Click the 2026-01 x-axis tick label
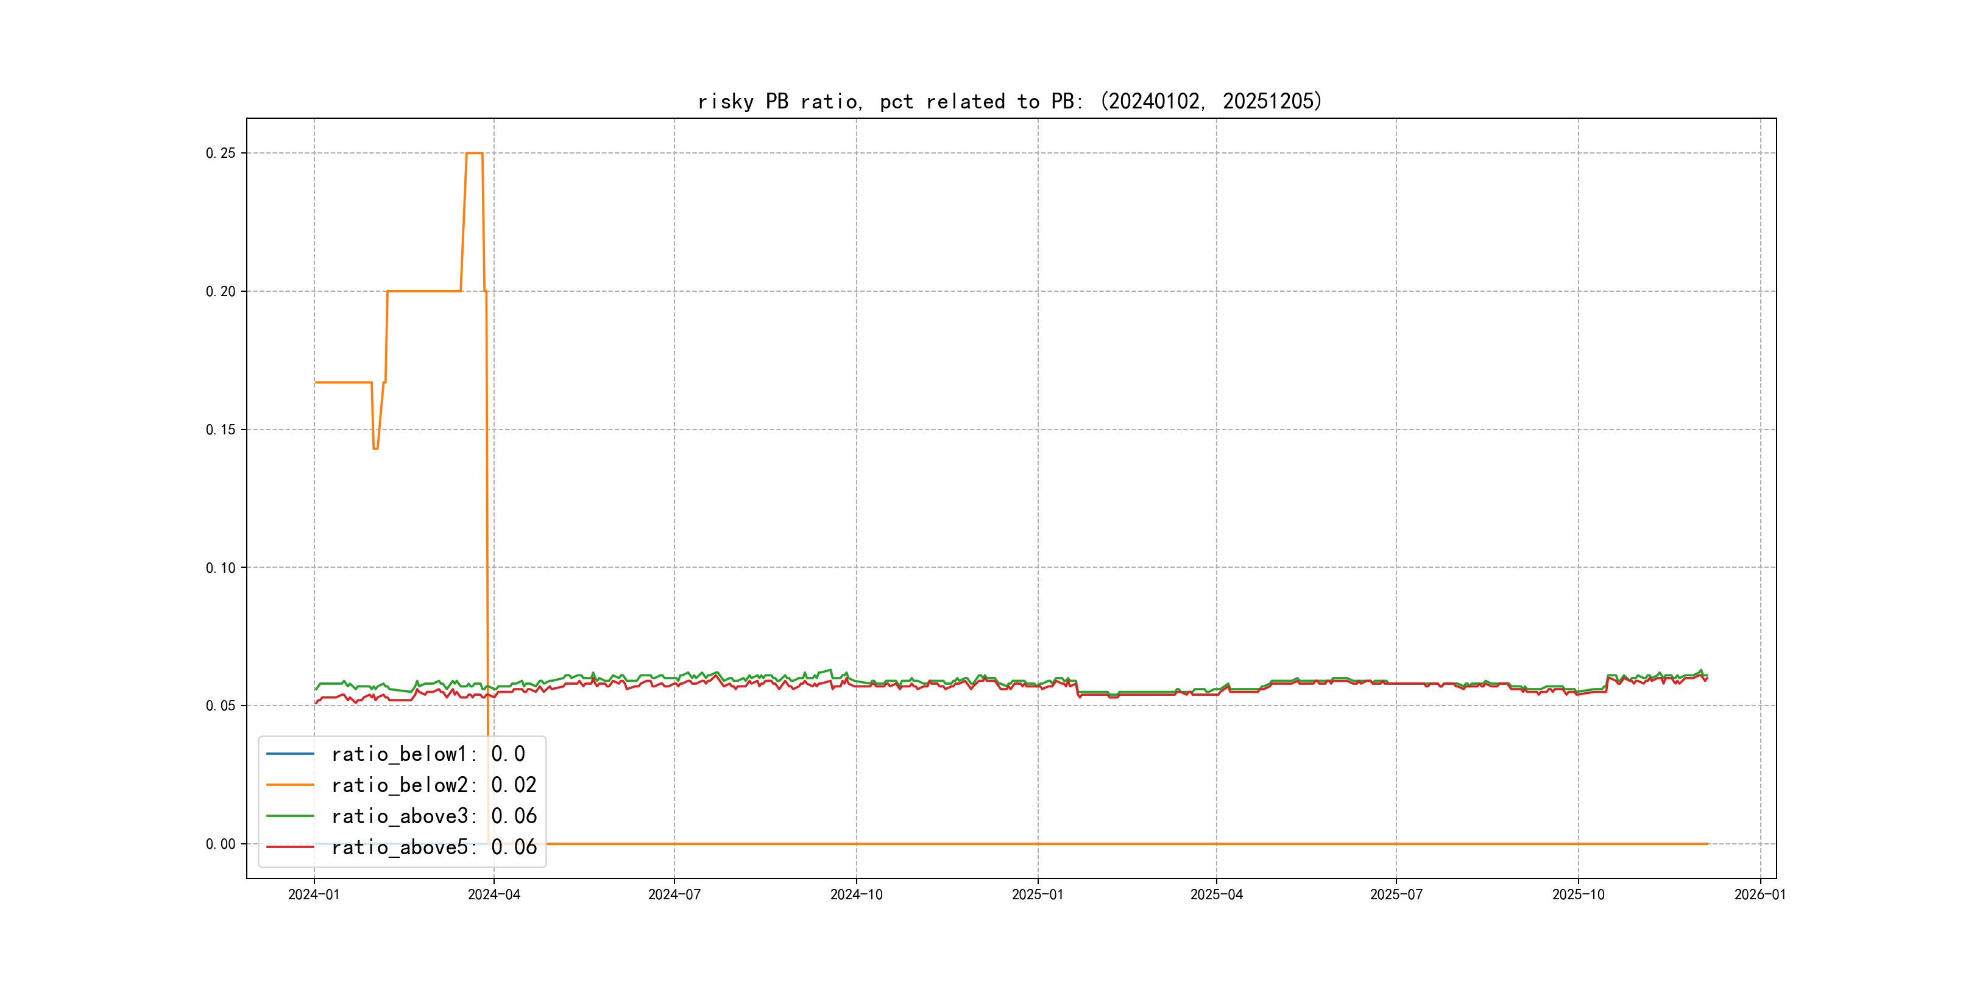 point(1760,894)
